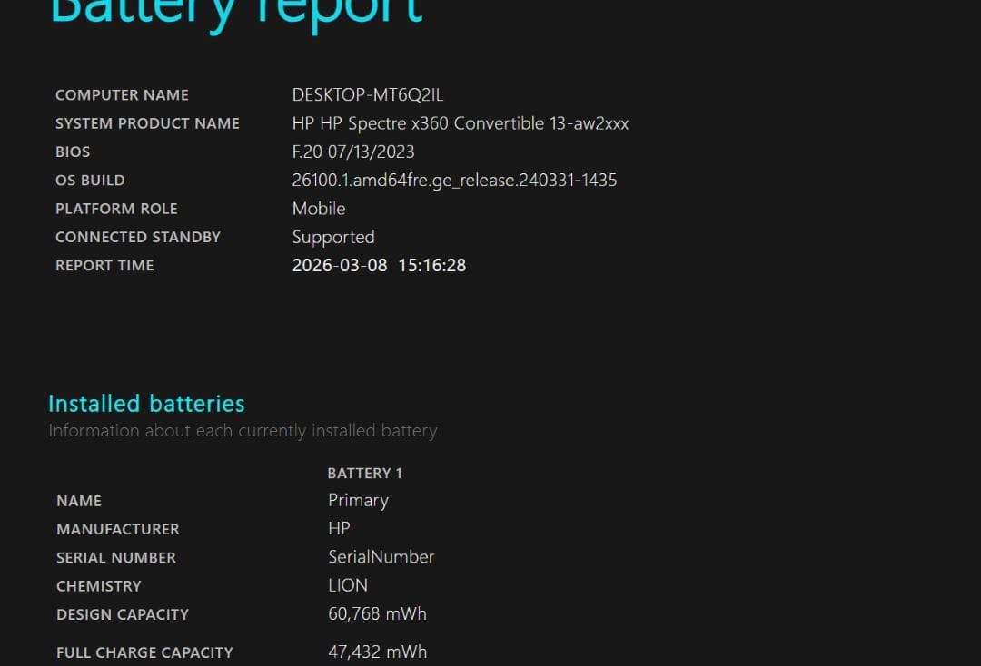
Task: Select the BIOS label
Action: (x=73, y=152)
